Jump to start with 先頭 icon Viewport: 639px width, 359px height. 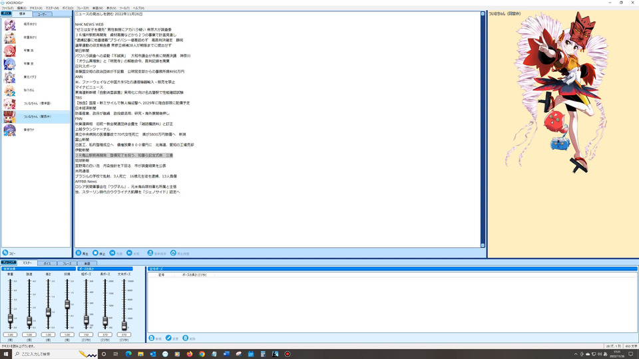[x=112, y=253]
